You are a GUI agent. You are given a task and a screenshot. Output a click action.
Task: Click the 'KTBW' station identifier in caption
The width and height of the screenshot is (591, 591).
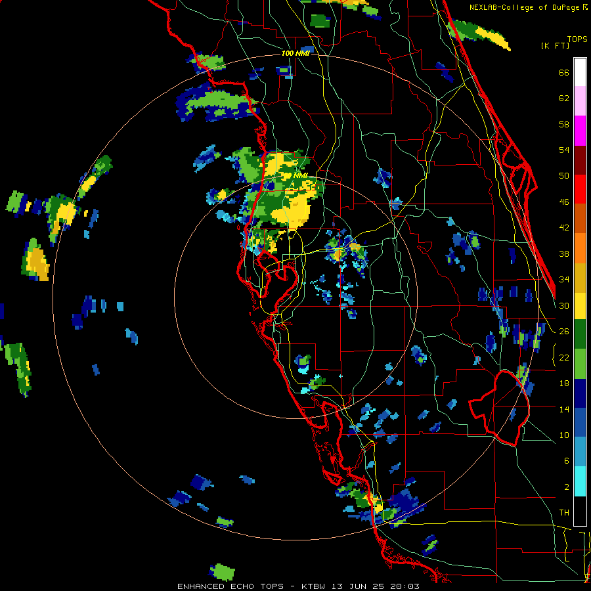click(315, 586)
